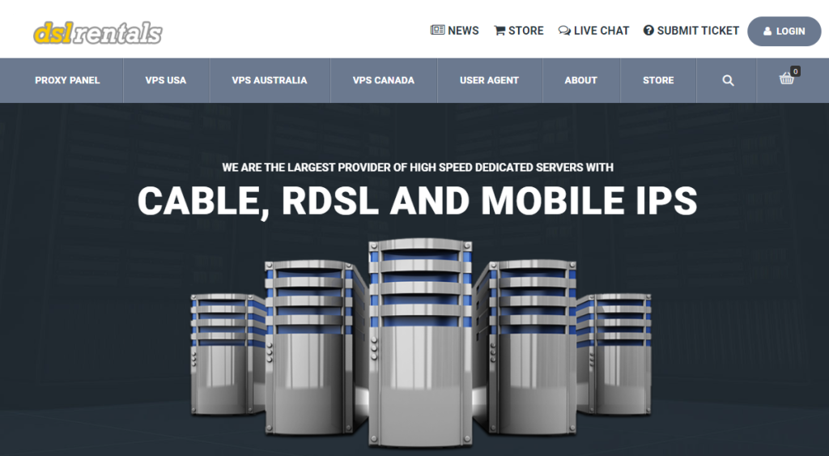Screen dimensions: 829x456
Task: Open the User Agent menu item
Action: pos(489,80)
